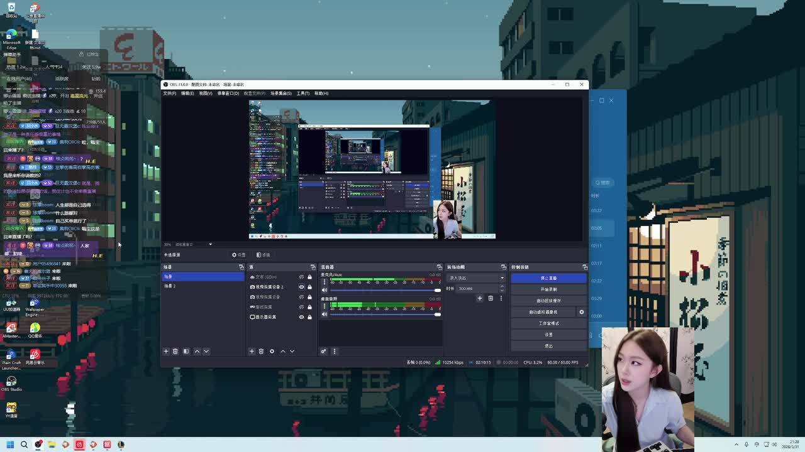Open Microsoft Edge desktop shortcut
The width and height of the screenshot is (805, 452).
(11, 38)
